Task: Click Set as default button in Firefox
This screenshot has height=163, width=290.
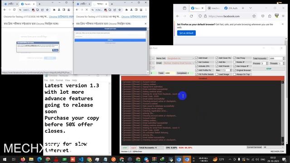Action: (x=186, y=33)
